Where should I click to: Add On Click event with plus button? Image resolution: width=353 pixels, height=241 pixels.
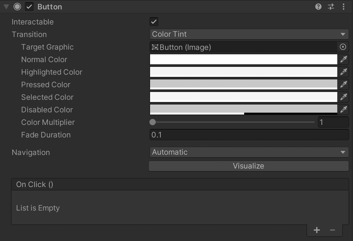pos(317,230)
